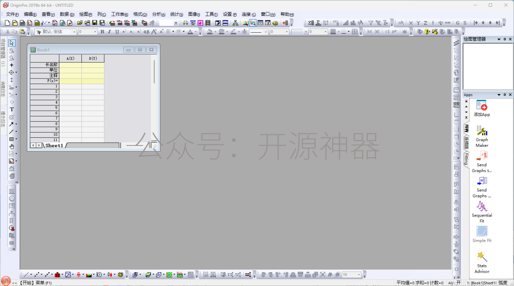Screen dimensions: 514x286
Task: Open existing file with folder icon
Action: coord(79,23)
